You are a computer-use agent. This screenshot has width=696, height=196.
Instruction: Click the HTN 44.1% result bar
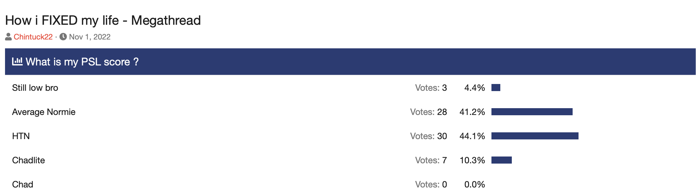(x=535, y=136)
